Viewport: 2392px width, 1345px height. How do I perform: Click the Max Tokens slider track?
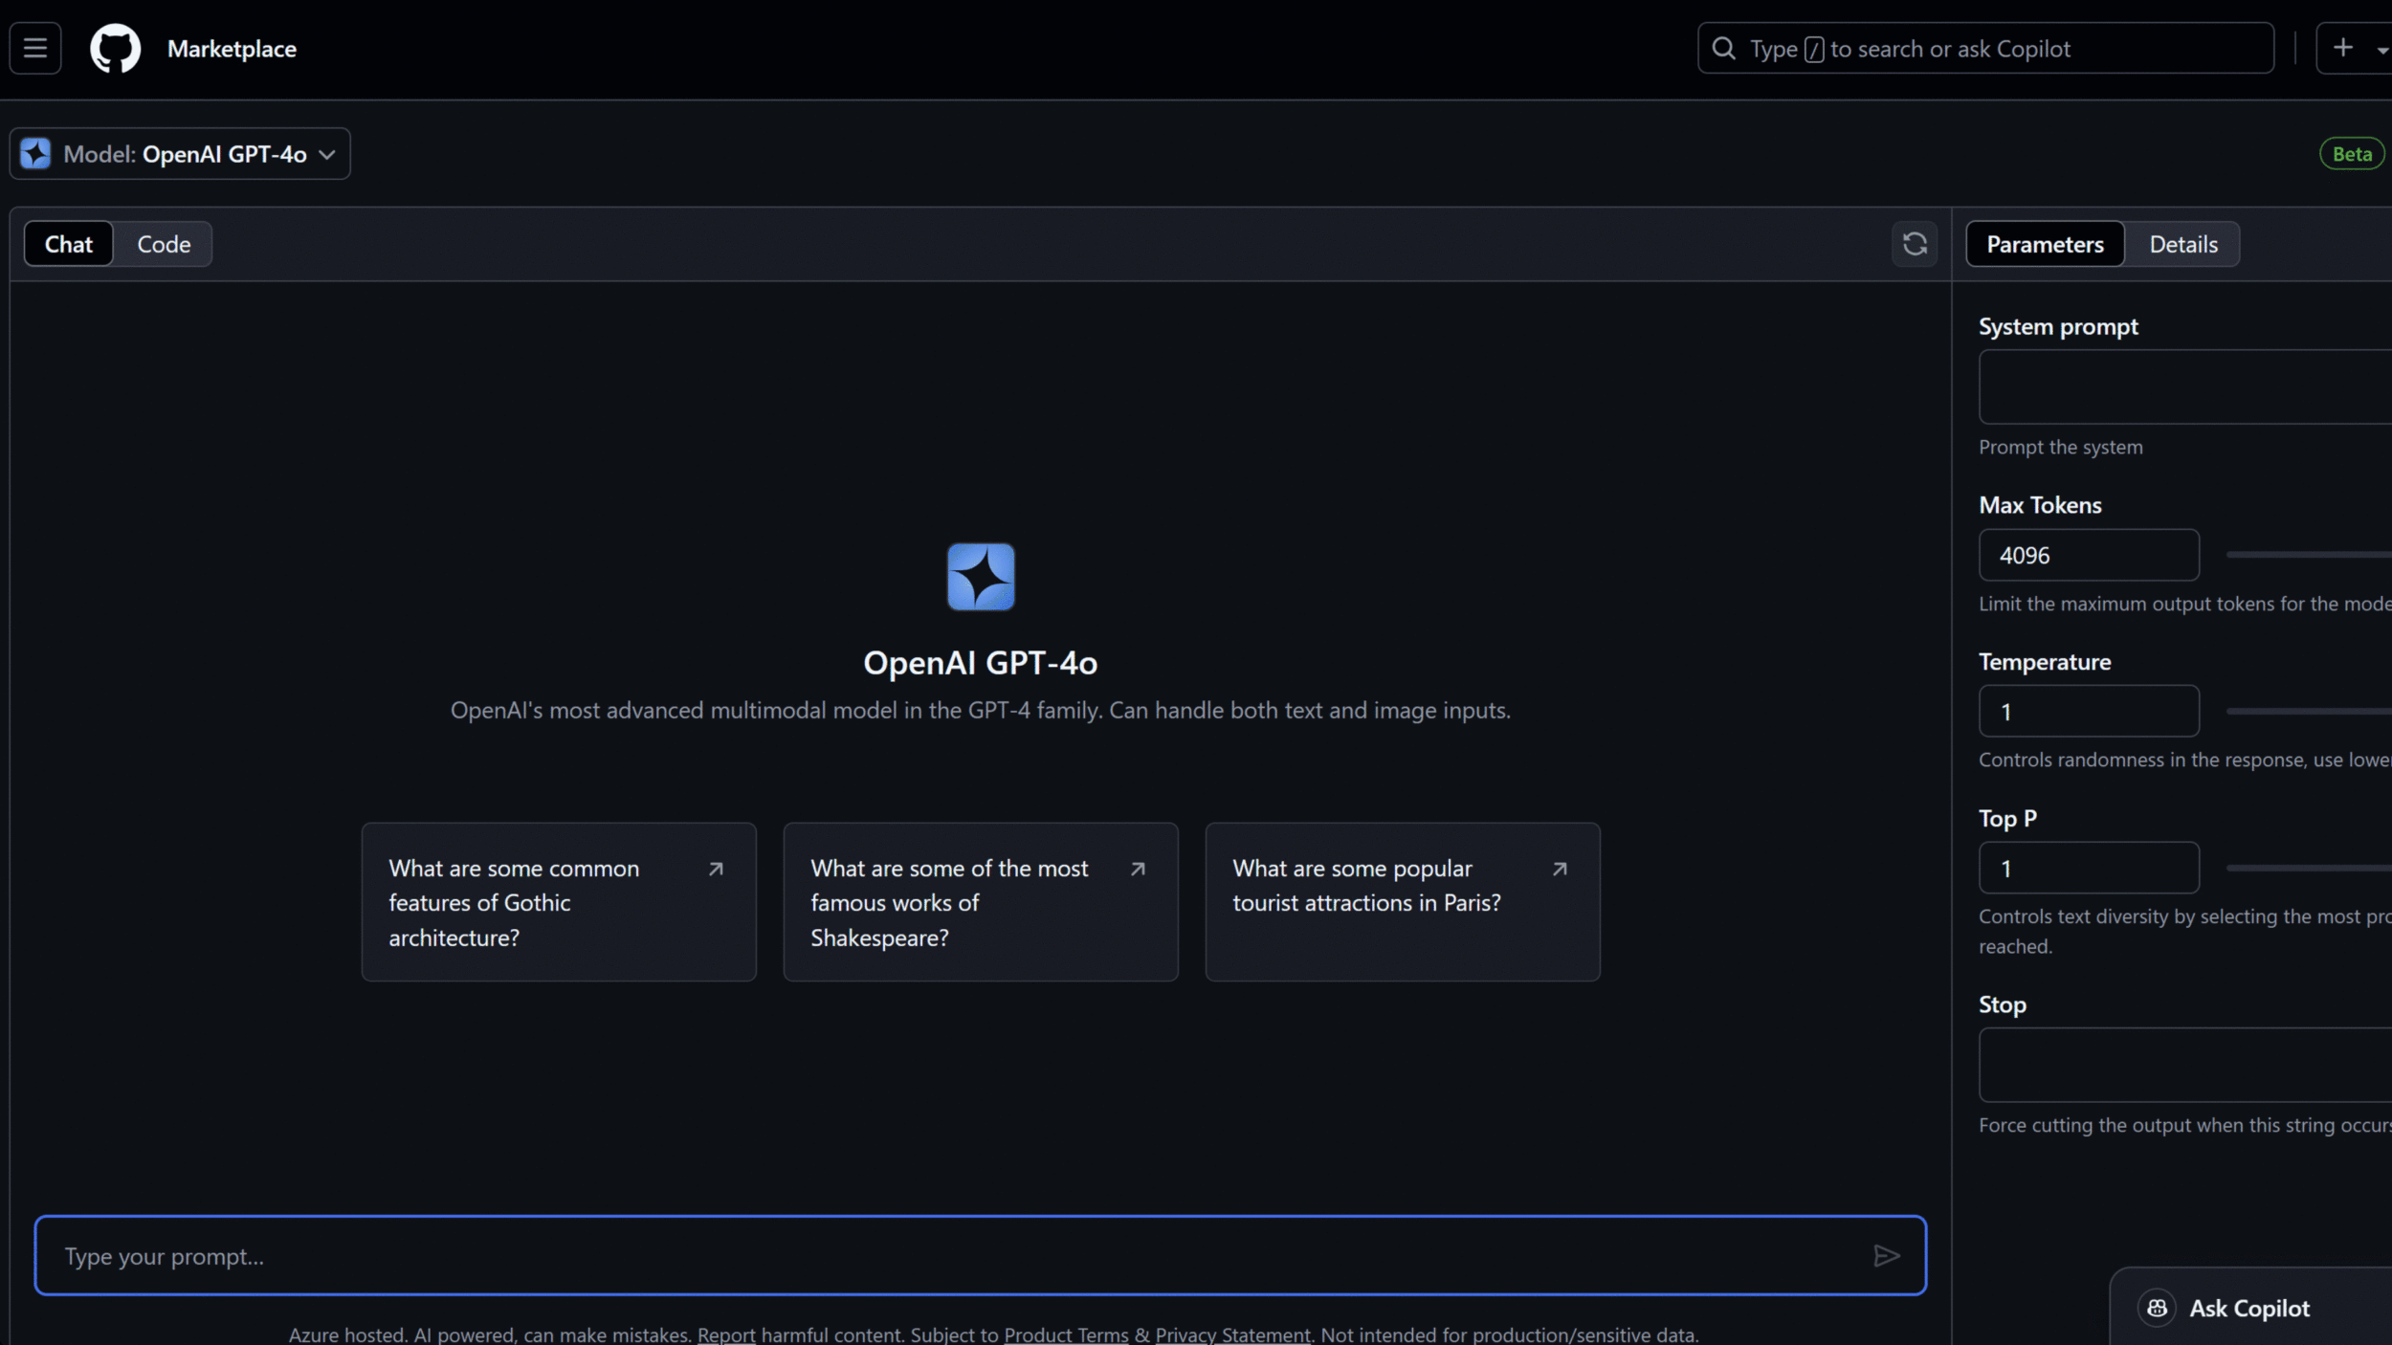[2315, 555]
